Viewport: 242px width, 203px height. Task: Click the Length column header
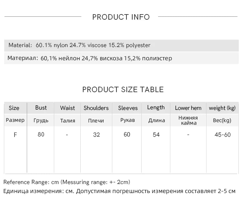(156, 108)
